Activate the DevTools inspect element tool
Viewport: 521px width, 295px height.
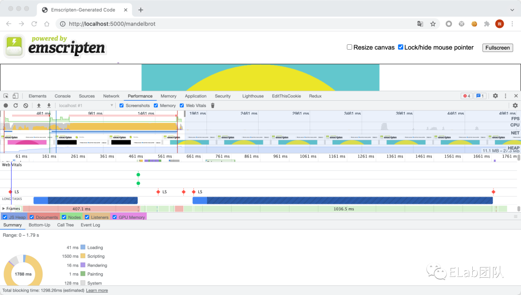click(x=6, y=96)
